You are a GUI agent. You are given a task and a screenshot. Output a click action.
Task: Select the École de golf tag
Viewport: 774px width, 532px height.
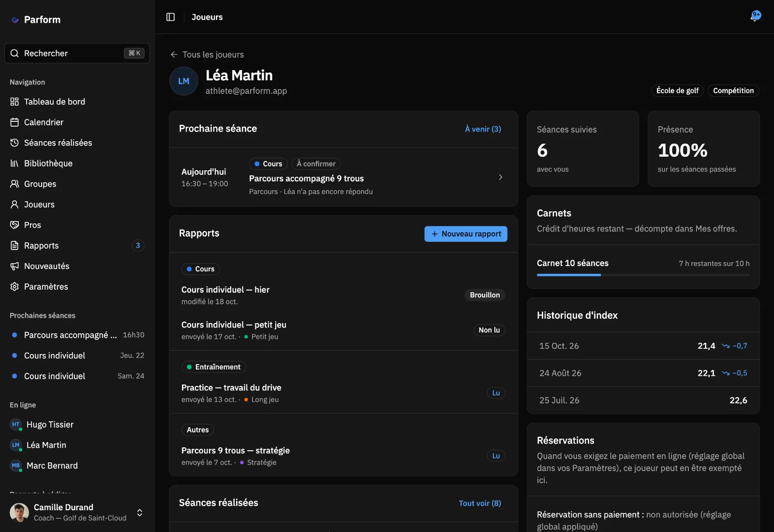[x=677, y=90]
